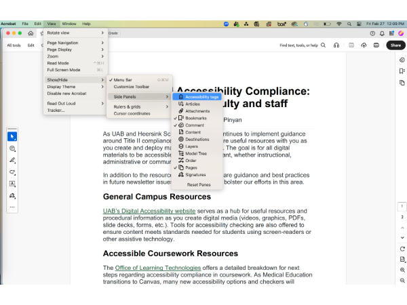The height and width of the screenshot is (305, 407).
Task: Open more tools ellipsis in quick toolbar
Action: pos(12,207)
